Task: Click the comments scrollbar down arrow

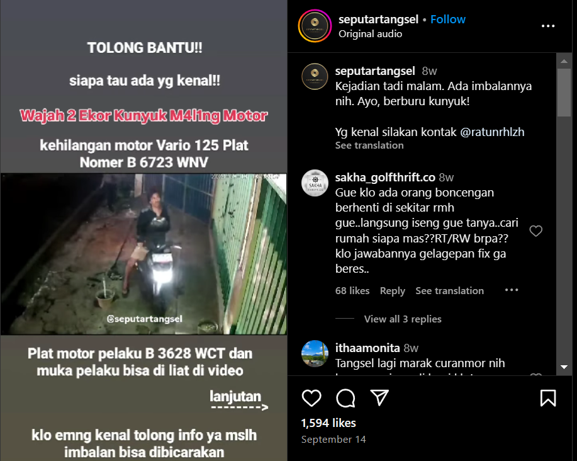Action: click(x=564, y=367)
